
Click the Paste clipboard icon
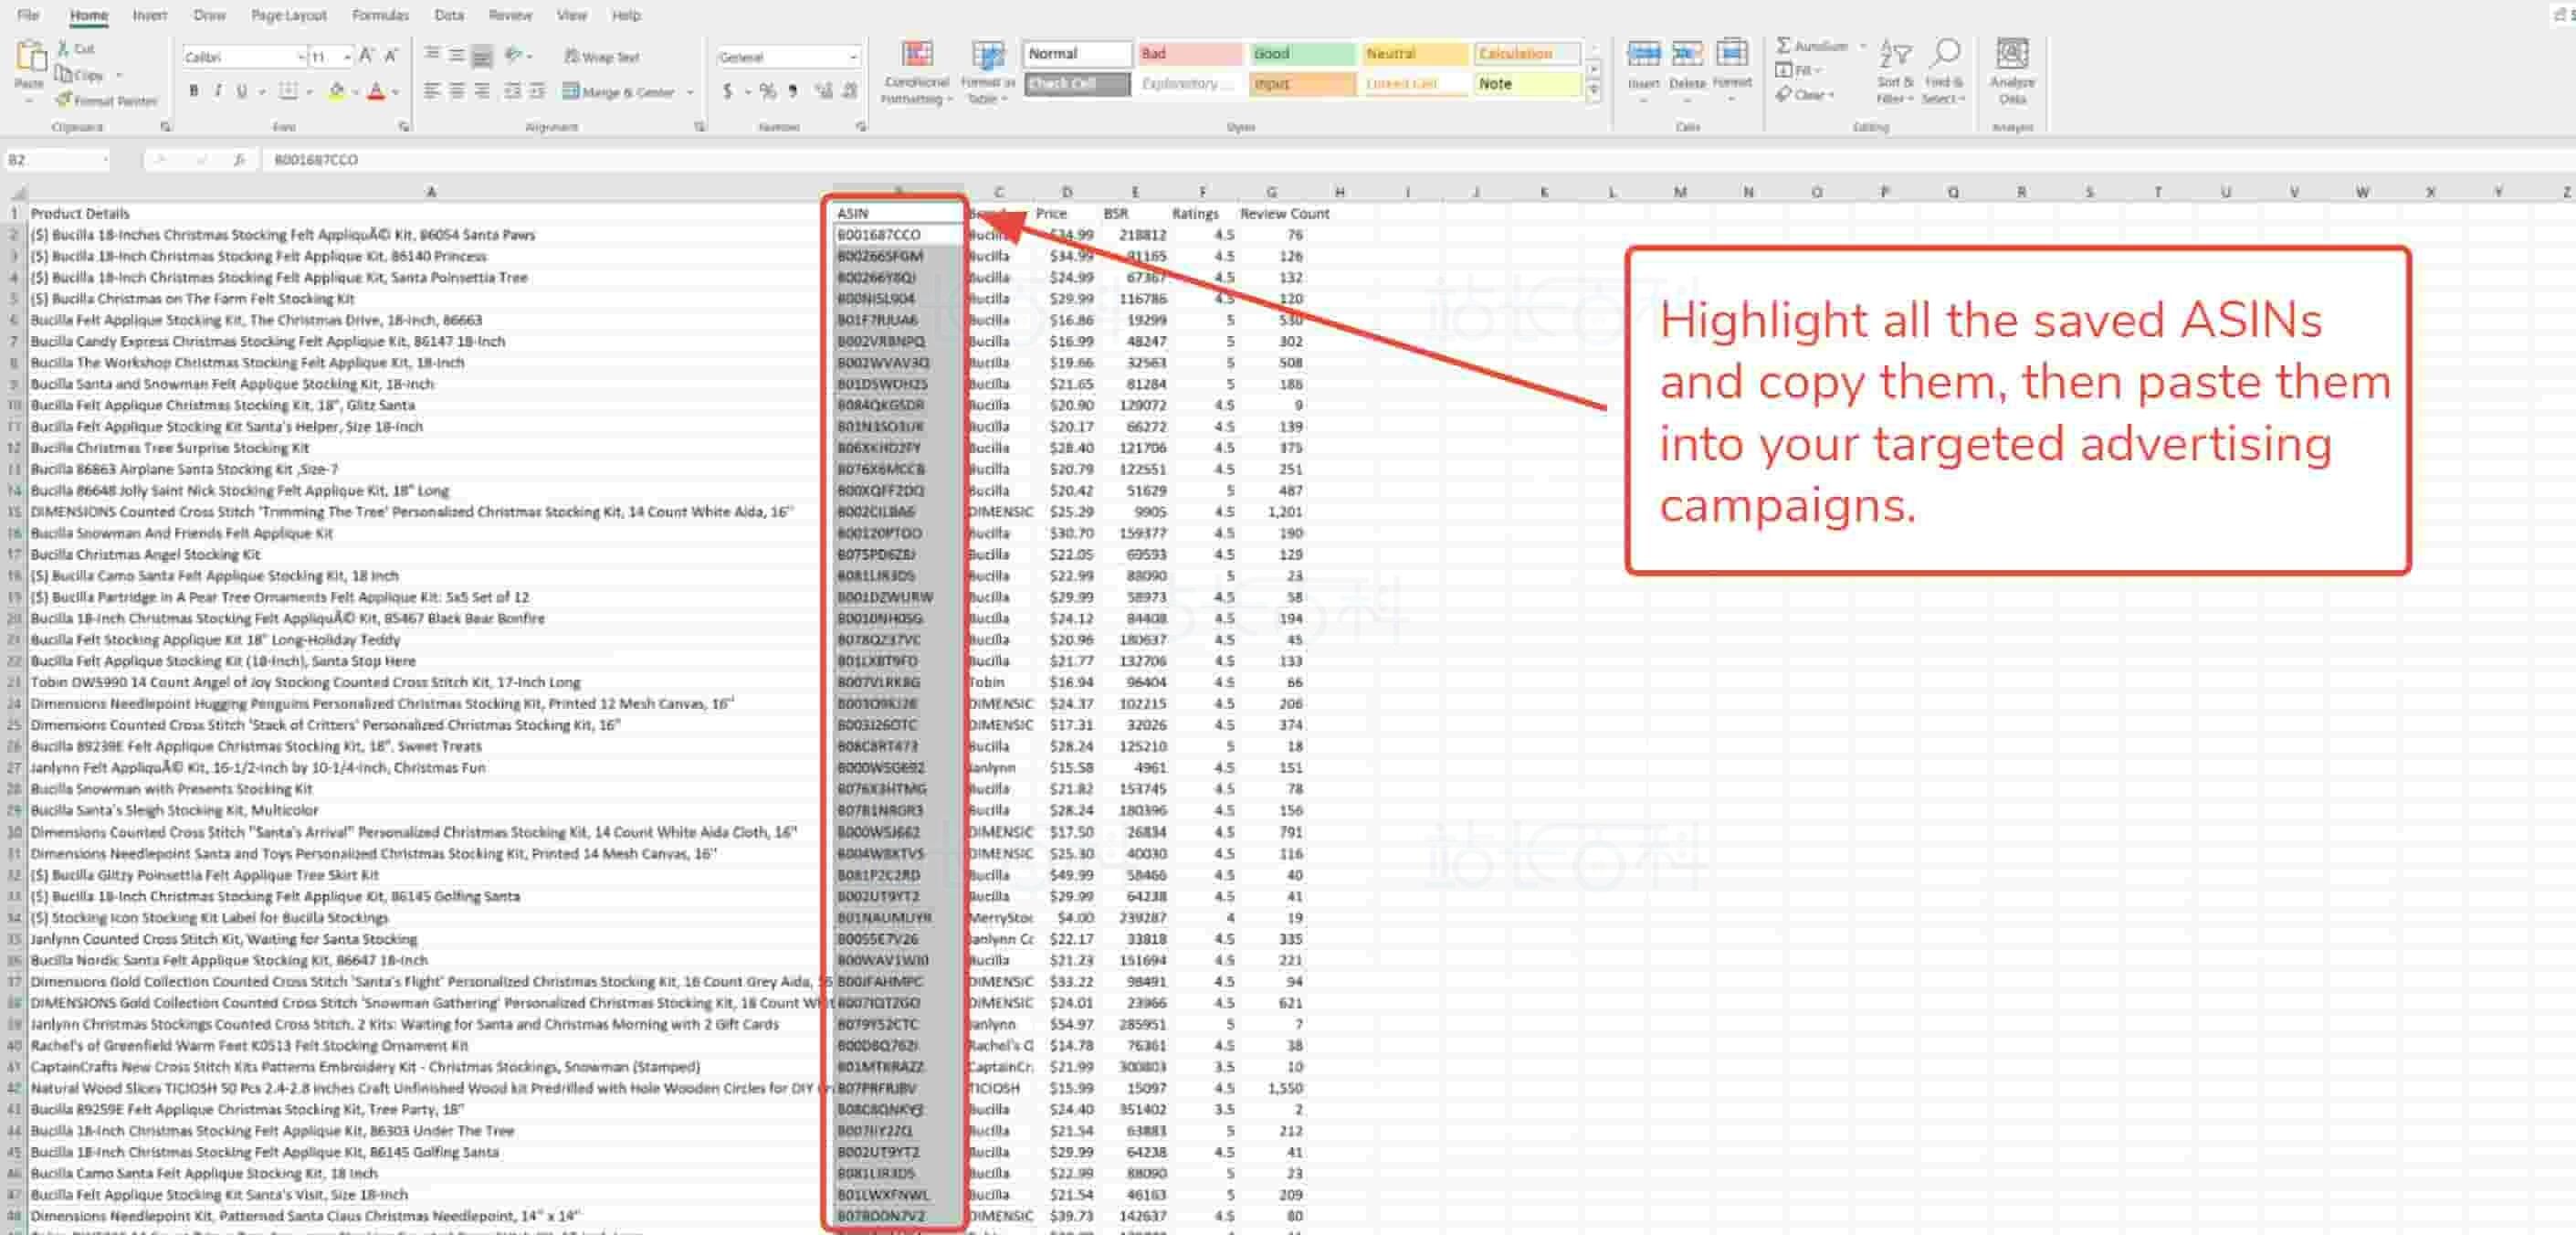tap(29, 58)
